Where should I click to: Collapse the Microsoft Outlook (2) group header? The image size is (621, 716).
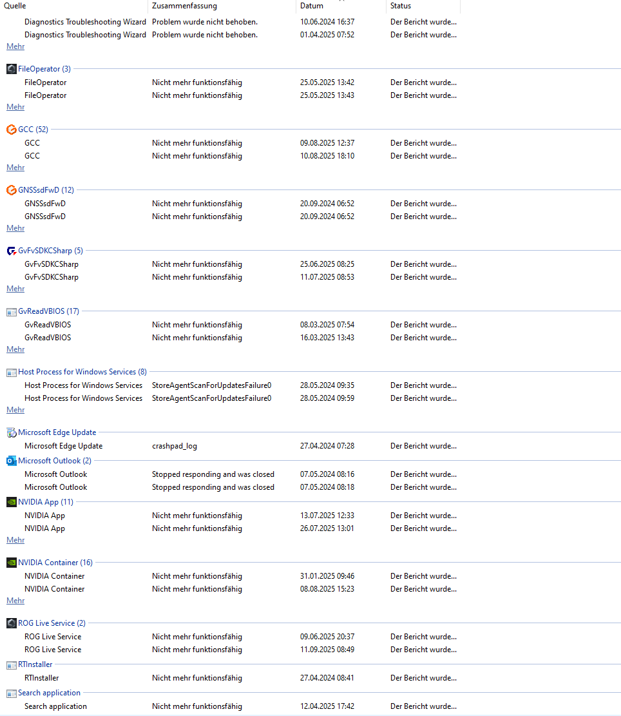pyautogui.click(x=54, y=461)
